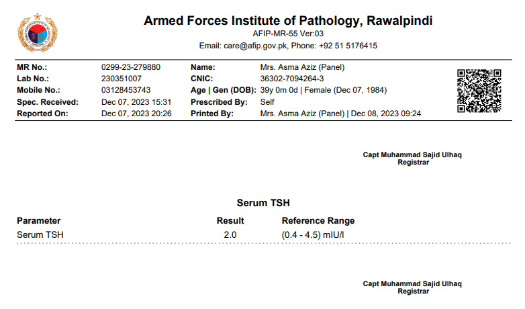Click the Mobile No. label

pyautogui.click(x=38, y=90)
